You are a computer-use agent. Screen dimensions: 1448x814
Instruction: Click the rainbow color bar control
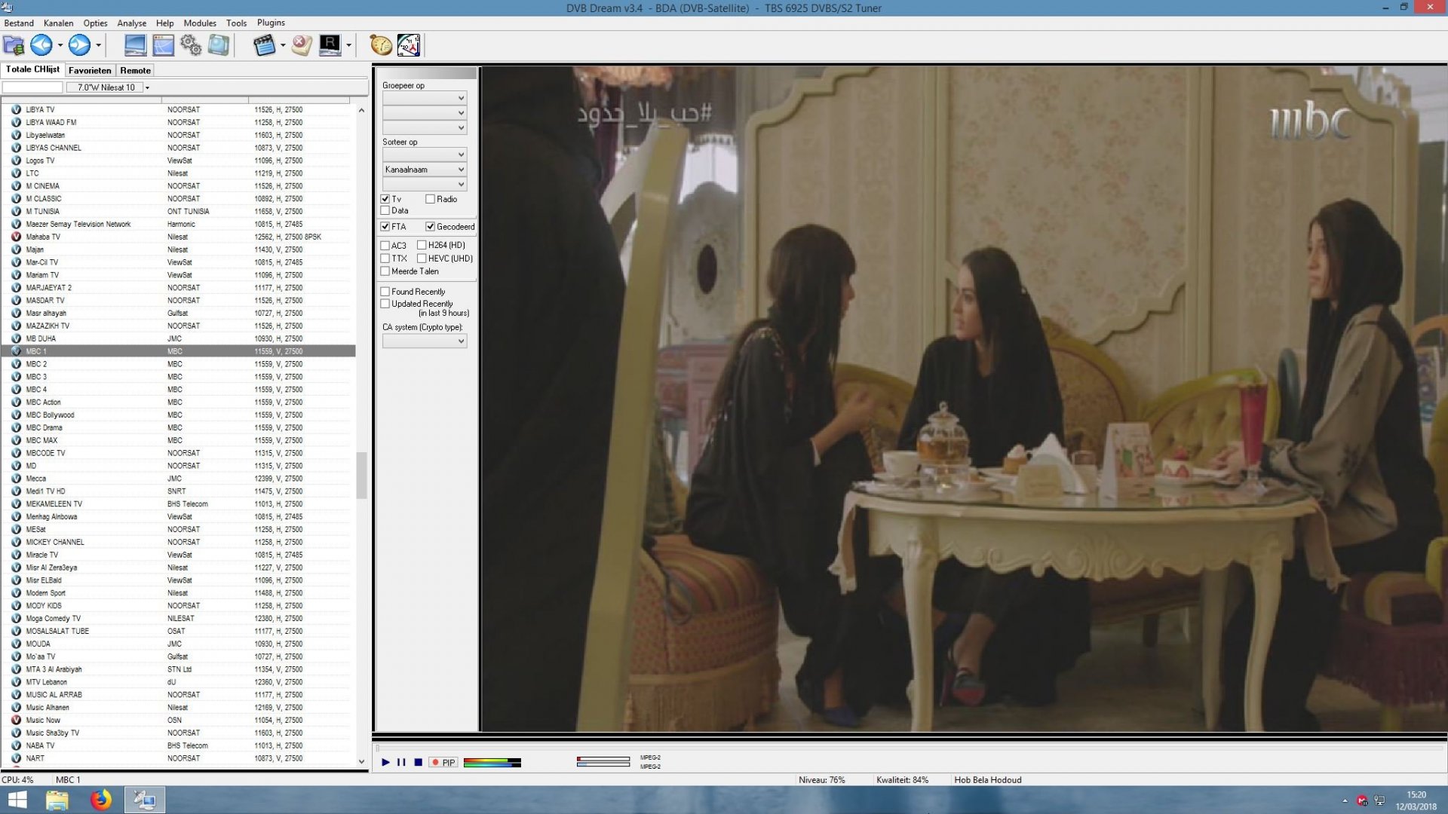pyautogui.click(x=492, y=763)
